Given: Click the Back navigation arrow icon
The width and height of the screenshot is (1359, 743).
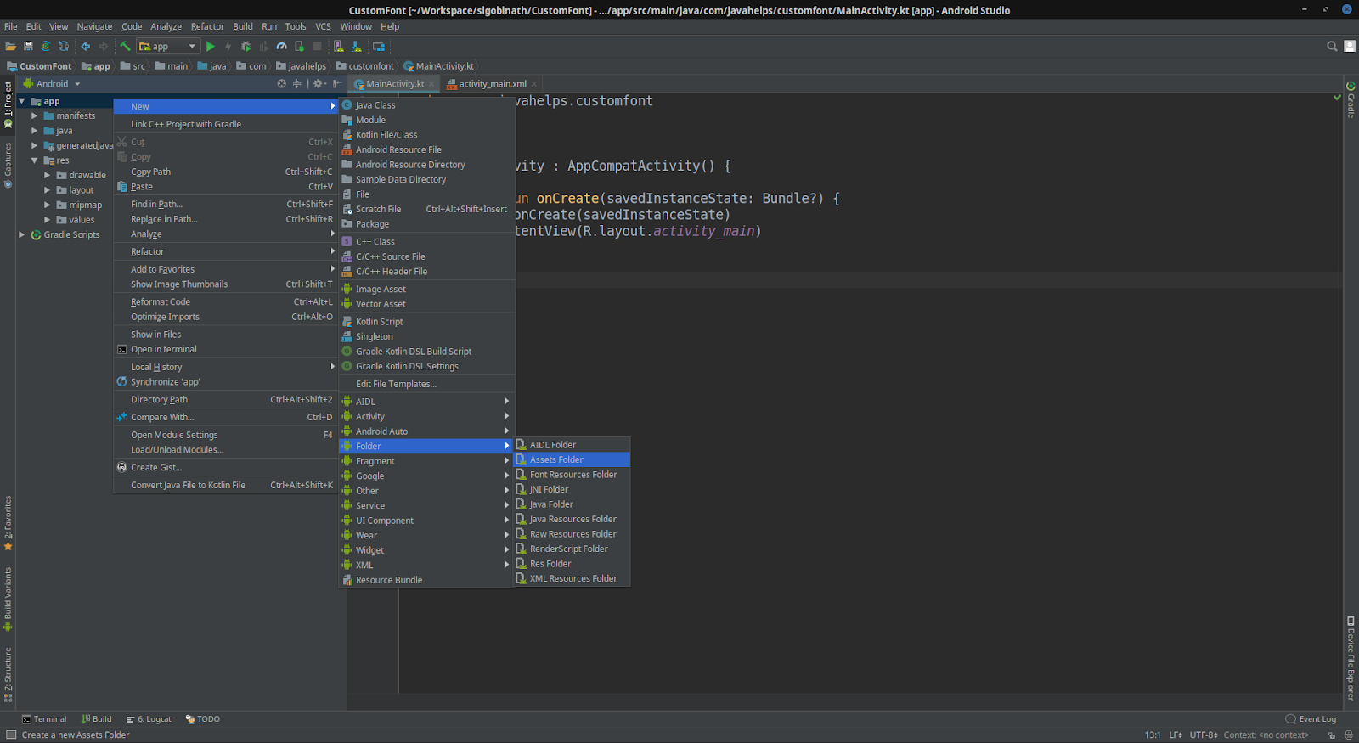Looking at the screenshot, I should tap(85, 47).
